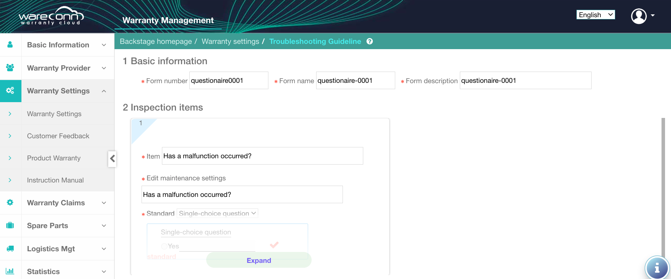Click the Basic Information person icon
Image resolution: width=671 pixels, height=279 pixels.
click(x=10, y=45)
